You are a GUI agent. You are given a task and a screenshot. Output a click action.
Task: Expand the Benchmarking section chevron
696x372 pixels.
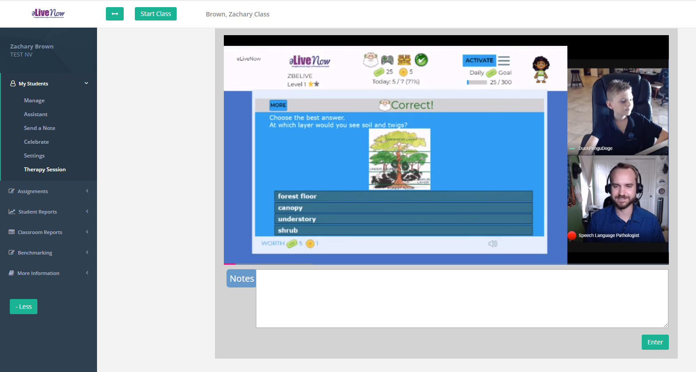(x=87, y=252)
